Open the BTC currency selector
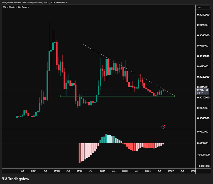Image resolution: width=213 pixels, height=184 pixels. coord(203,8)
